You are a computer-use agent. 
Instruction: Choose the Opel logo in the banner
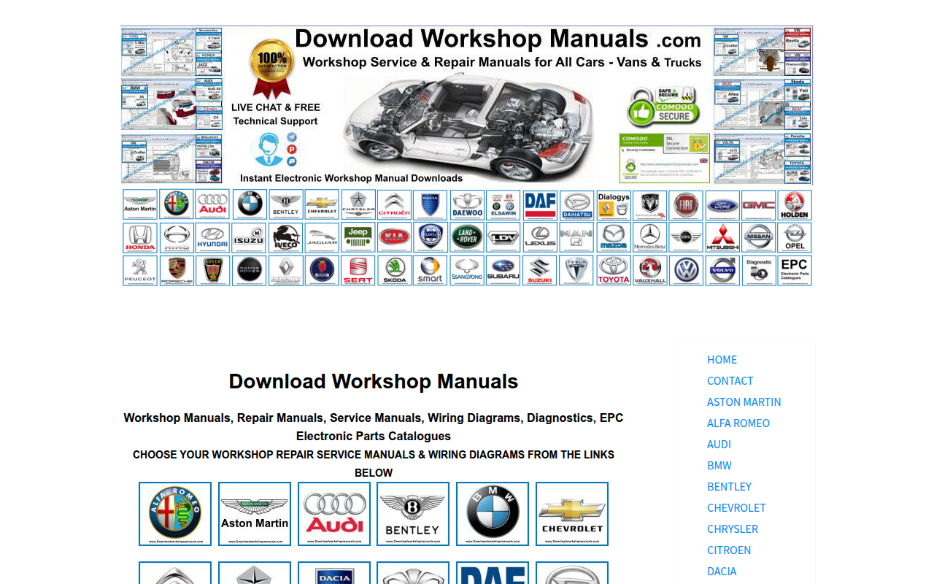795,238
